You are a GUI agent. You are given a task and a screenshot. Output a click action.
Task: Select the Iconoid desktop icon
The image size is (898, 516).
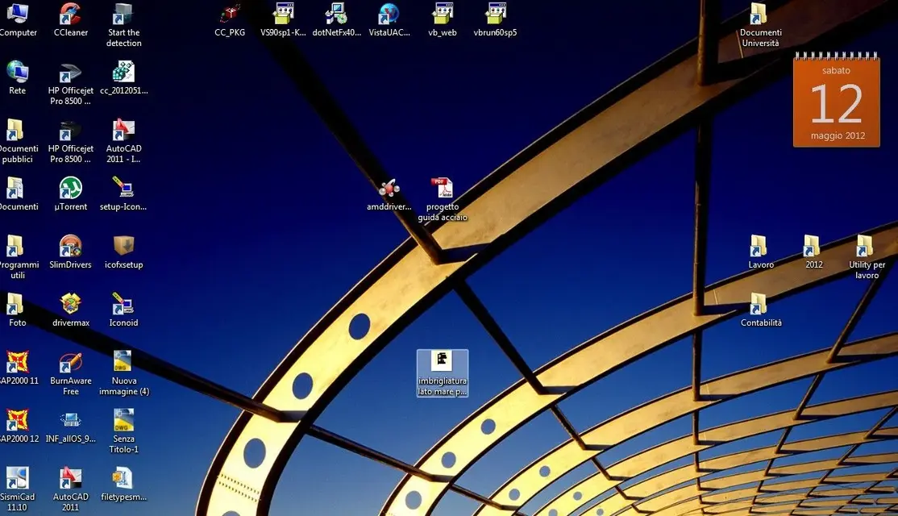pos(123,310)
